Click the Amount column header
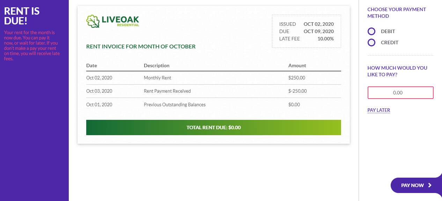Viewport: 442px width, 201px height. click(x=297, y=65)
